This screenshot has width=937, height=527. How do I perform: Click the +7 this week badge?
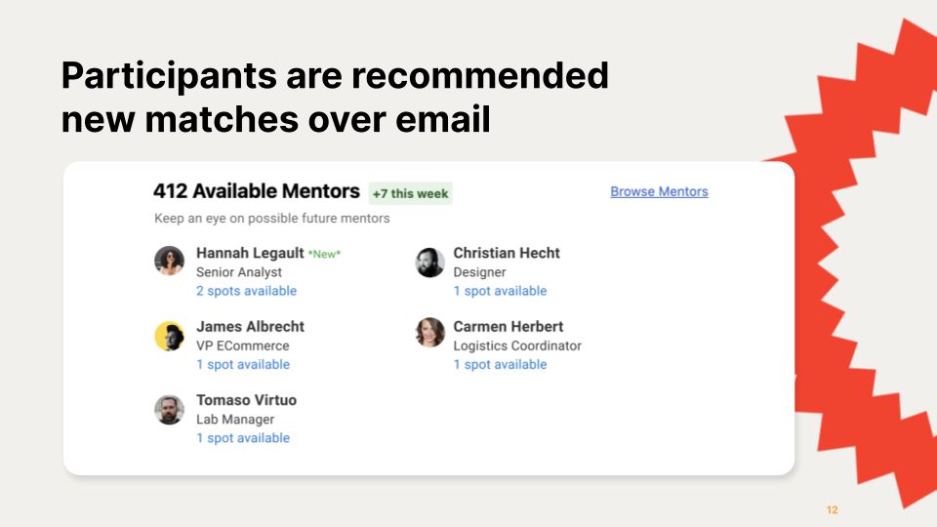point(411,193)
